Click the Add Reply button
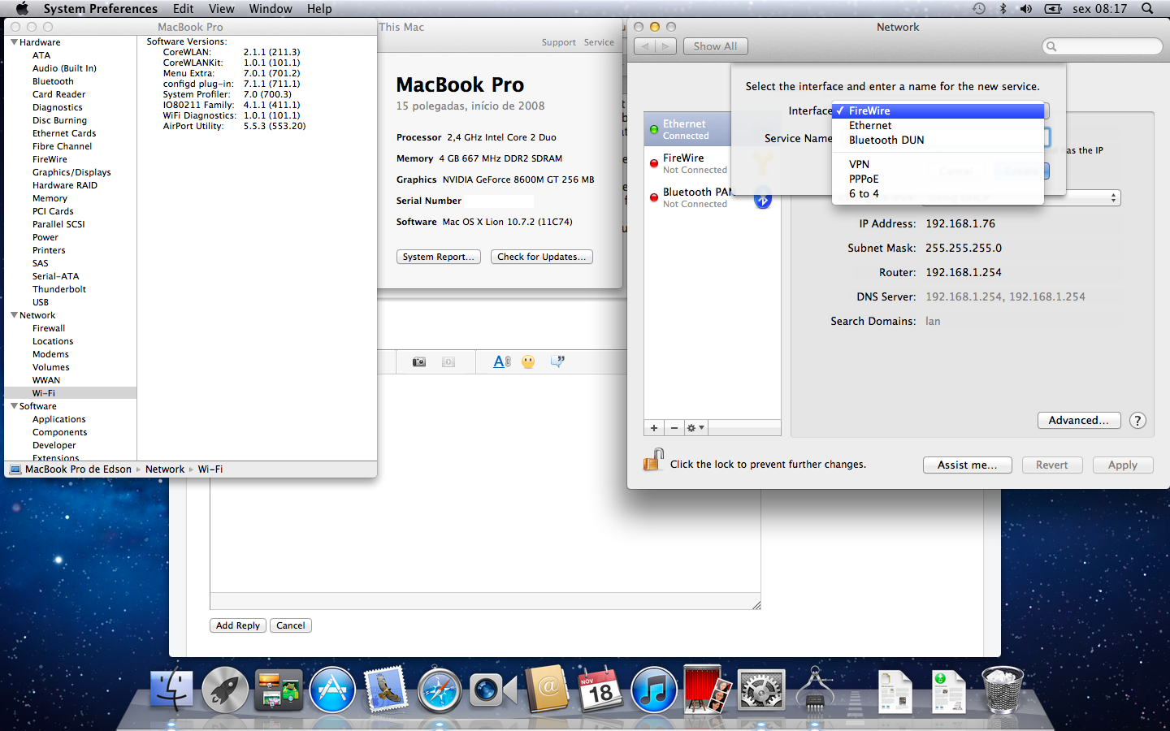The width and height of the screenshot is (1170, 731). pos(238,625)
